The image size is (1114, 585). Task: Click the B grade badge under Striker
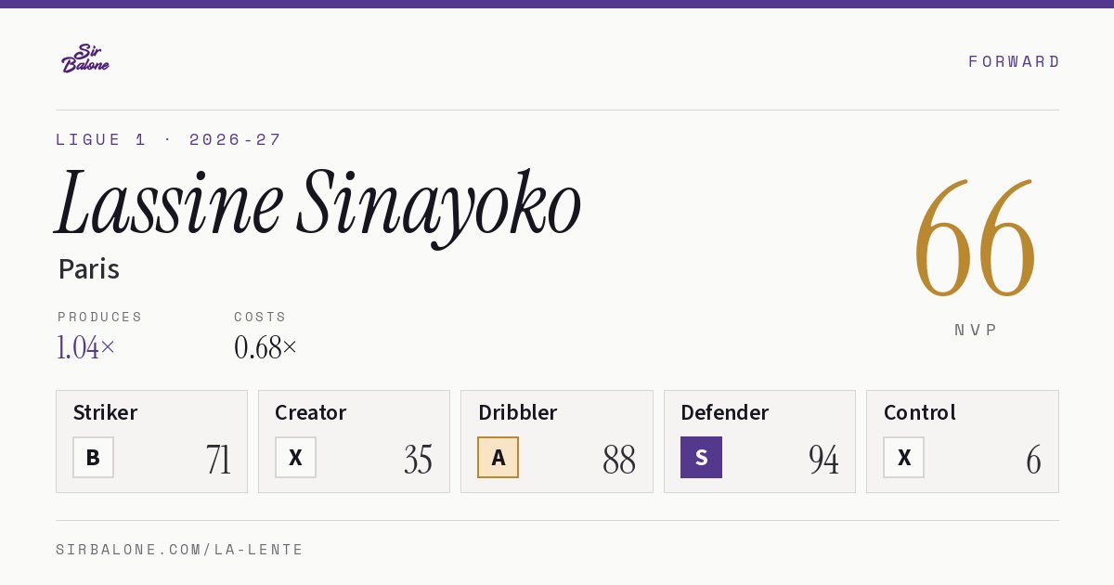pyautogui.click(x=93, y=457)
